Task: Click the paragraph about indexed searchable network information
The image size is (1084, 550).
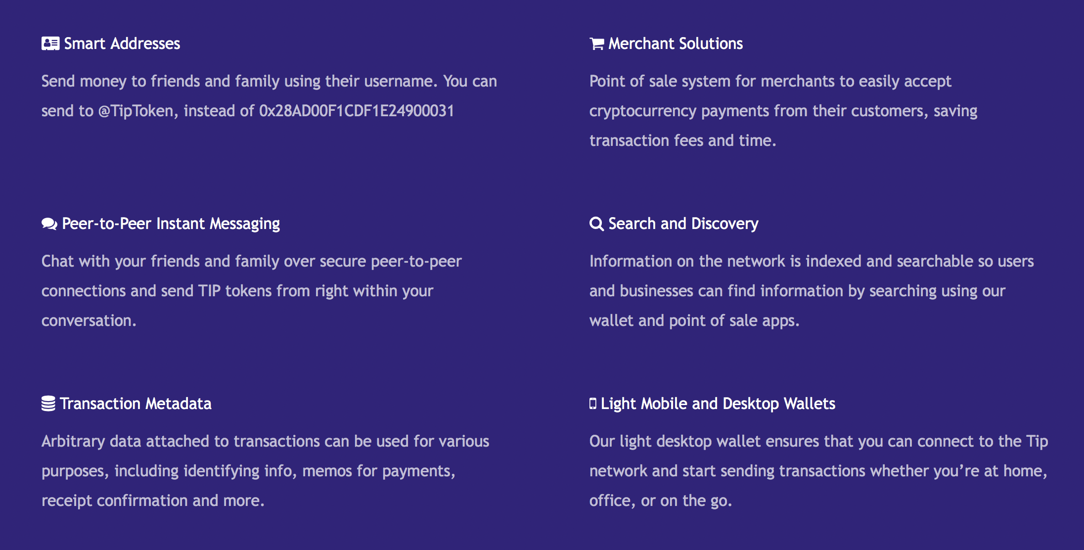Action: point(812,291)
